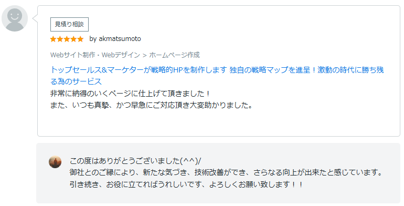Open the ホームページ作成 subcategory breadcrumb
This screenshot has height=206, width=404.
pyautogui.click(x=174, y=55)
